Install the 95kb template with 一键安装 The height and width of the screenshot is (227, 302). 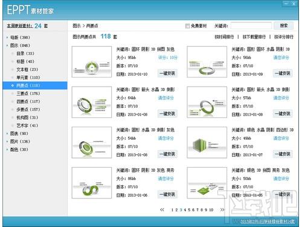click(167, 73)
